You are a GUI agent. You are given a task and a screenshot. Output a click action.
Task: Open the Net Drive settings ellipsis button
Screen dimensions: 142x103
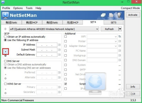[x=120, y=75]
